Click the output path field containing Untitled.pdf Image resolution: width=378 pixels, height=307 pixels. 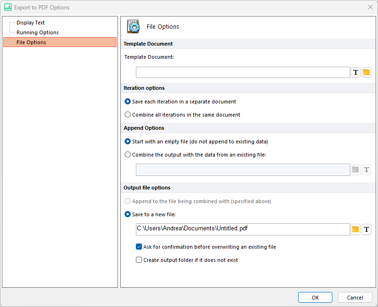(x=243, y=229)
